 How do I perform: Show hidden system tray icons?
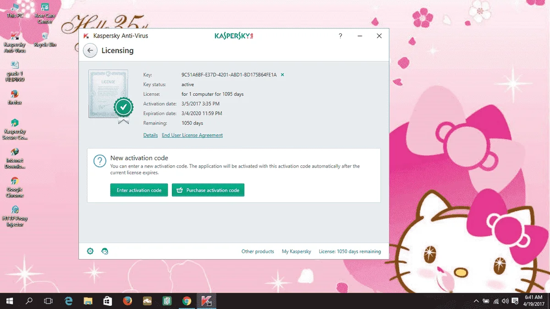coord(476,301)
